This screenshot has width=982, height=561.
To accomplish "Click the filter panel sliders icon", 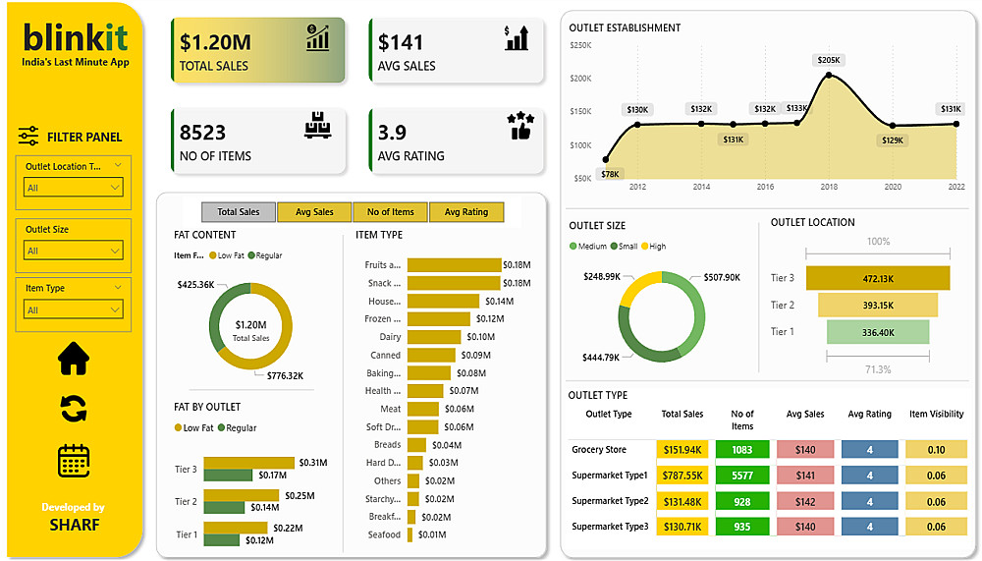I will [x=28, y=136].
